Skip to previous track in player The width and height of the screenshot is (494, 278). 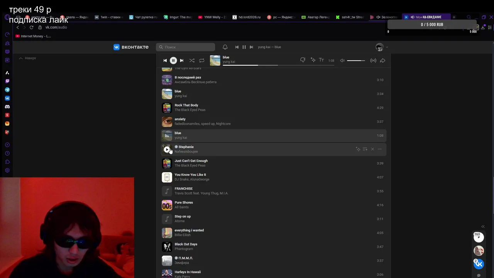click(165, 61)
